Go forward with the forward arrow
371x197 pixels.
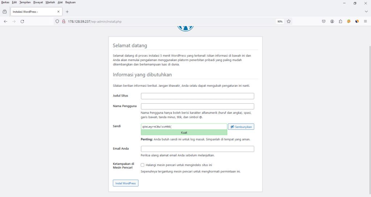[x=14, y=21]
